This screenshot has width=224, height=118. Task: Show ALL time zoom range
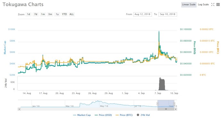point(71,14)
